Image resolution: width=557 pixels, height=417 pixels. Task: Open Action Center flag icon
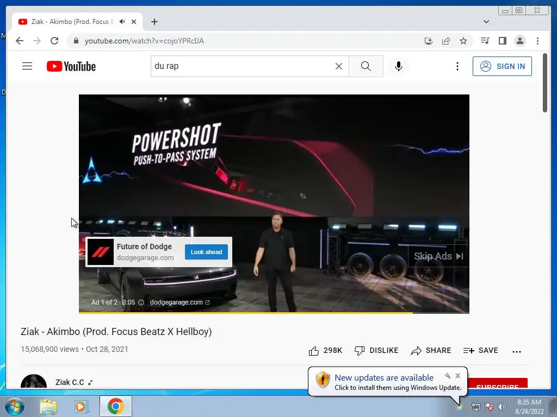click(489, 407)
